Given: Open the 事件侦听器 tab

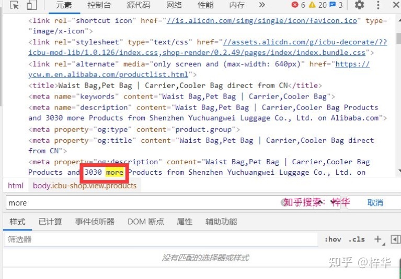Looking at the screenshot, I should point(95,222).
